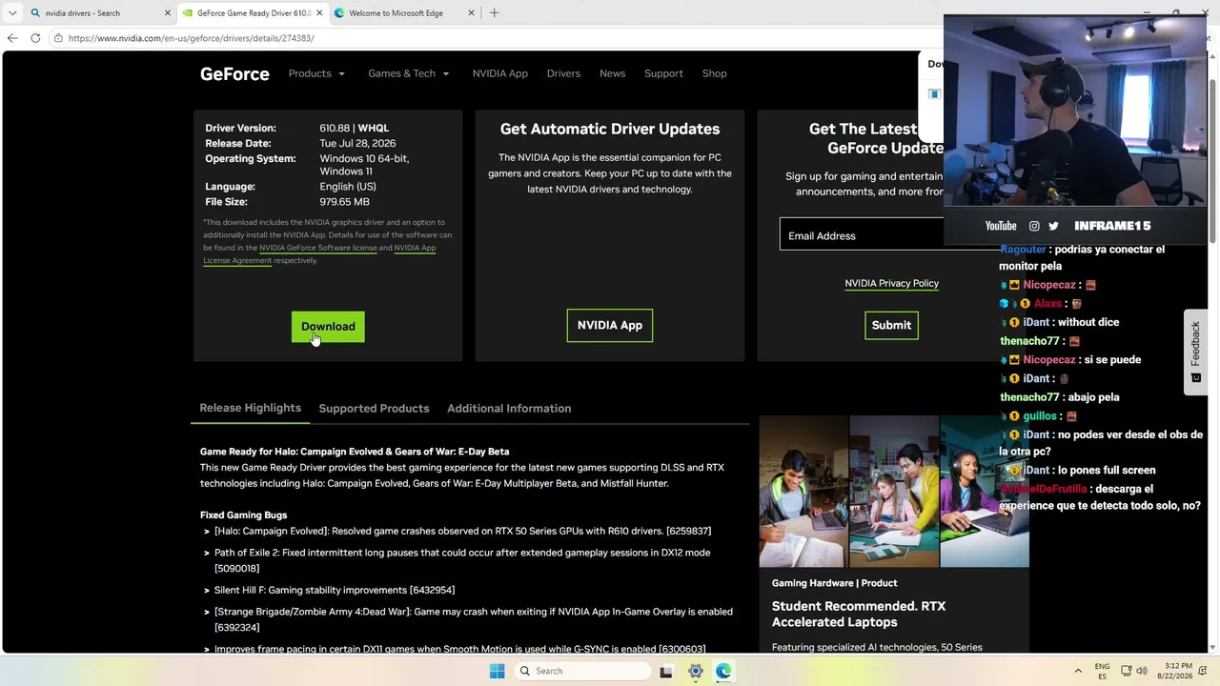Image resolution: width=1220 pixels, height=686 pixels.
Task: Open NVIDIA App in the navigation bar
Action: tap(499, 73)
